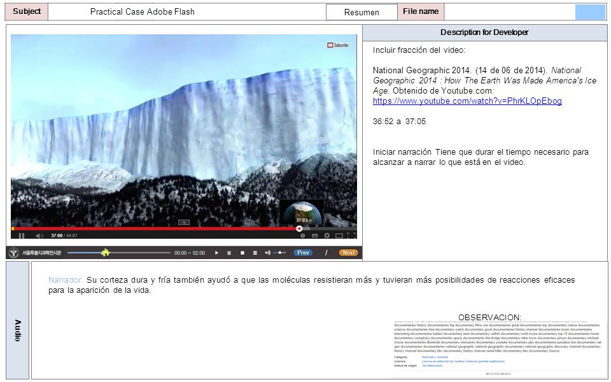Image resolution: width=611 pixels, height=382 pixels.
Task: Click MOSTRAR MENOS to collapse description
Action: click(498, 374)
